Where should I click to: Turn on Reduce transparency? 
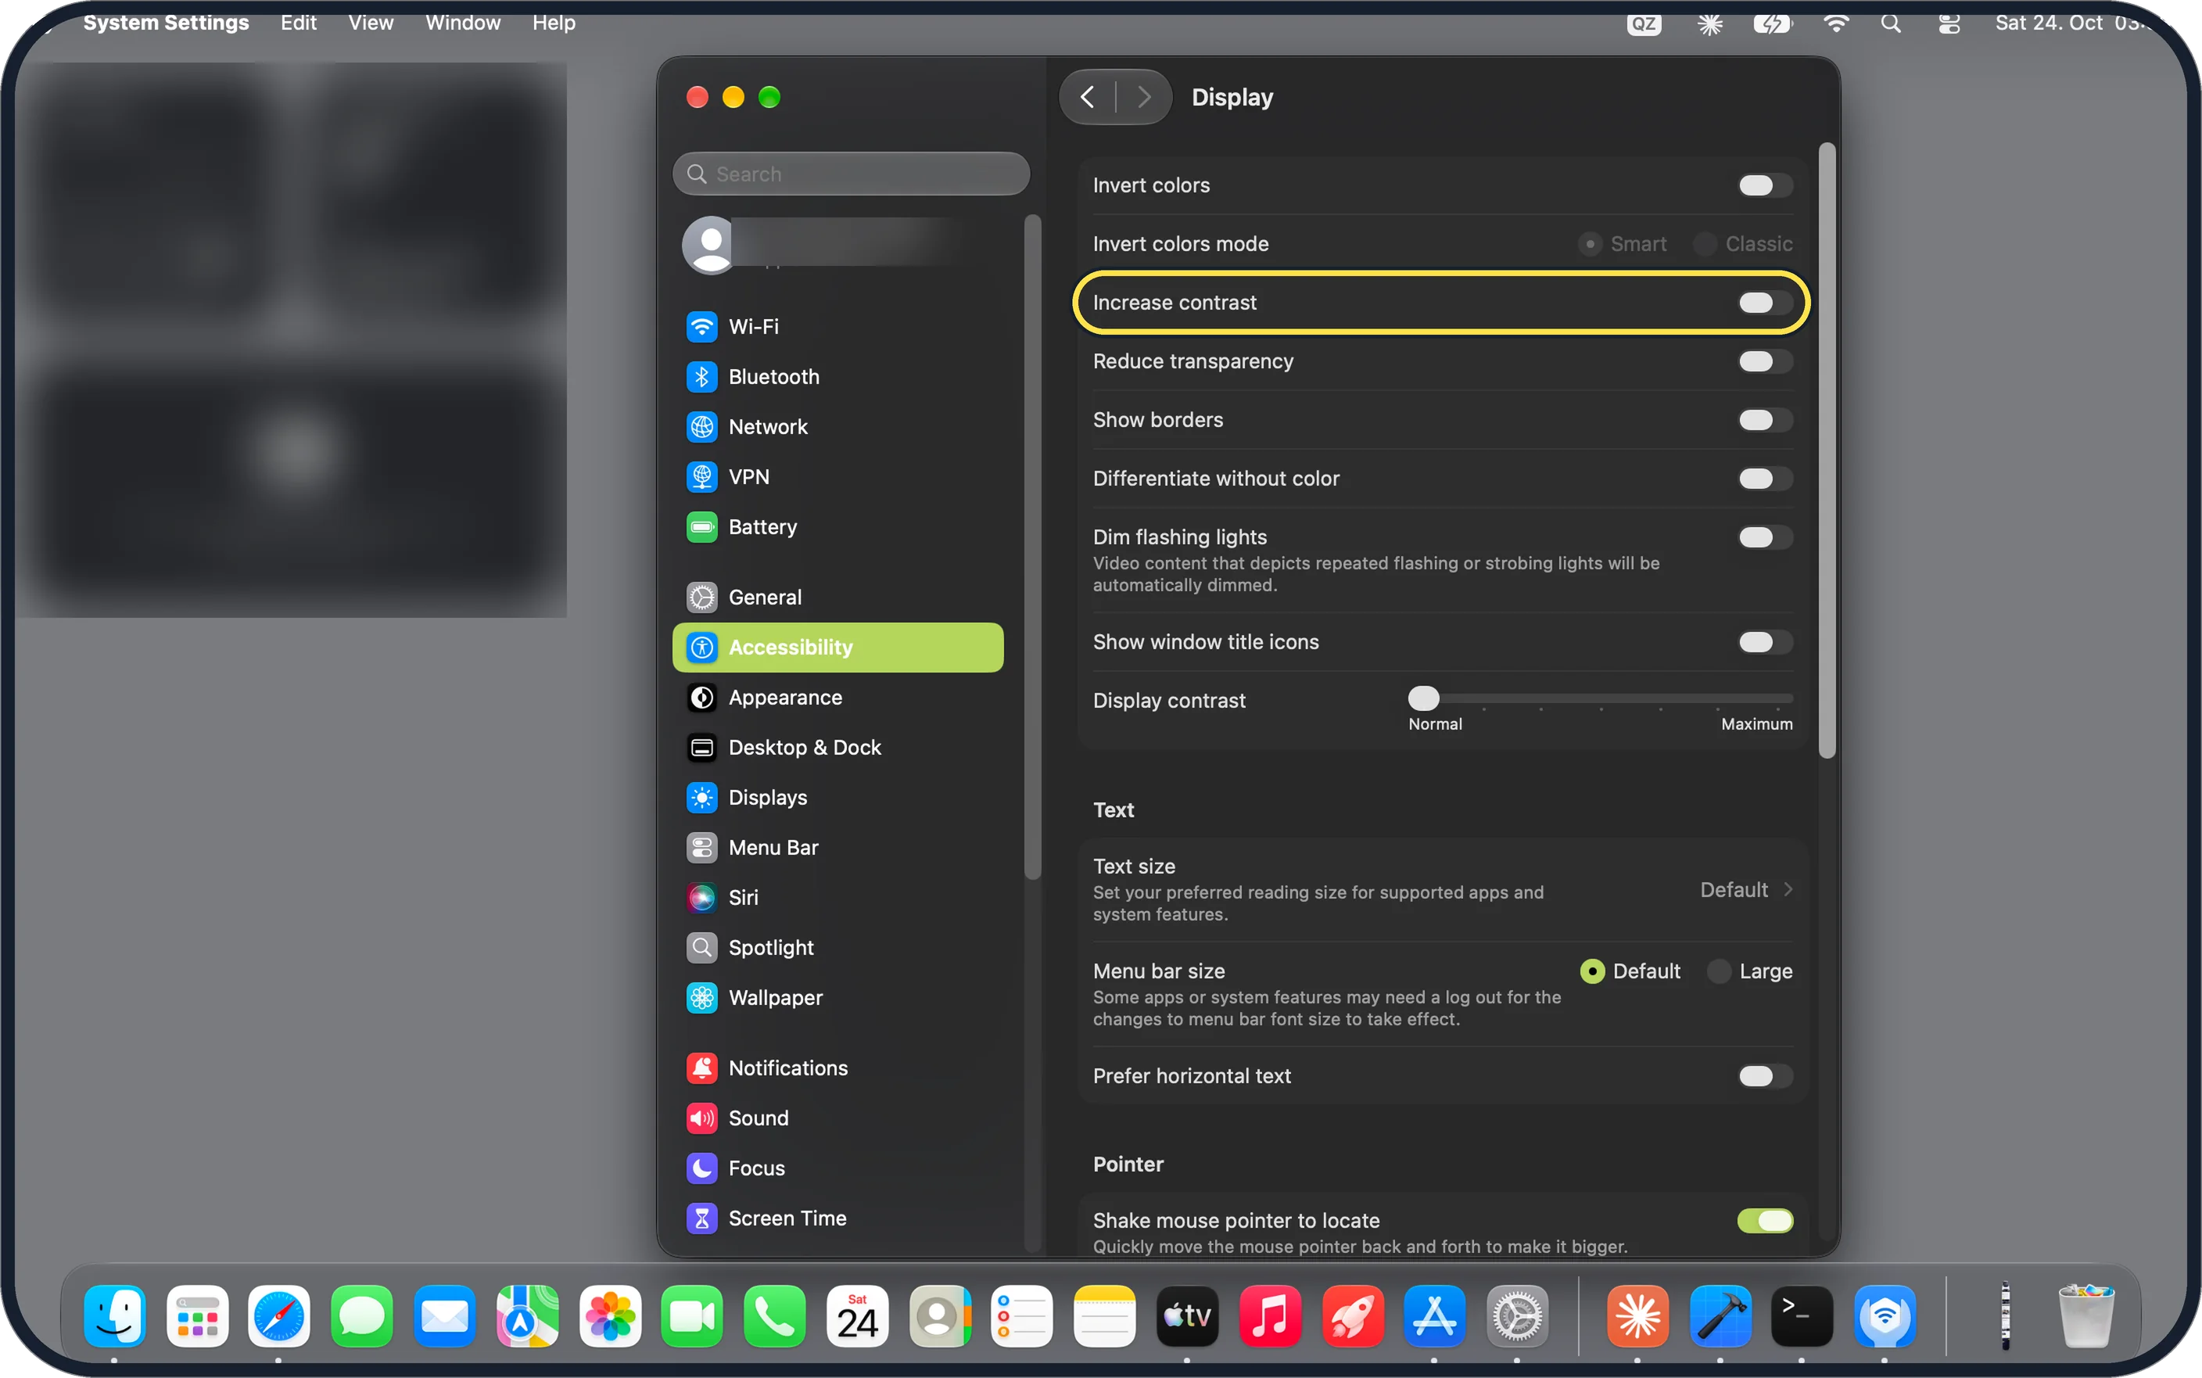coord(1765,362)
